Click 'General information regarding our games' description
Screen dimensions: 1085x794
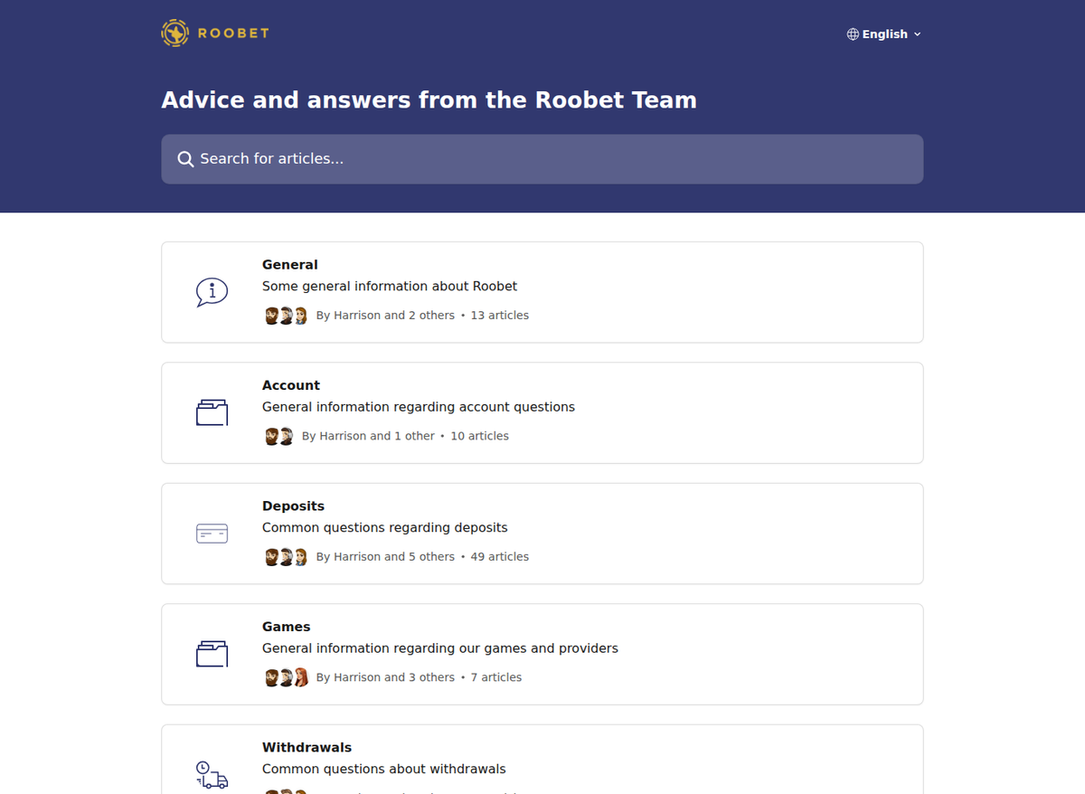(x=440, y=648)
